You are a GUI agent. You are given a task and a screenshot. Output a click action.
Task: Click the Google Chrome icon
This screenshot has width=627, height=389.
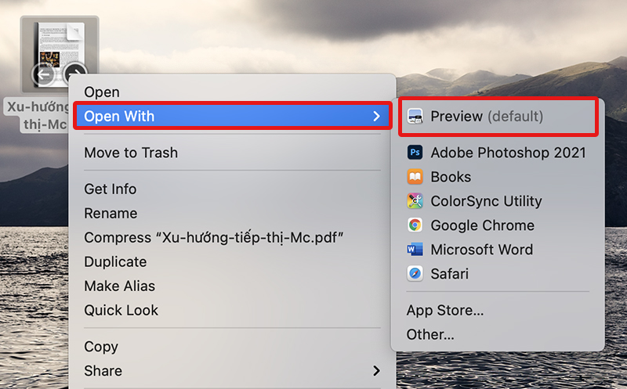[x=415, y=225]
